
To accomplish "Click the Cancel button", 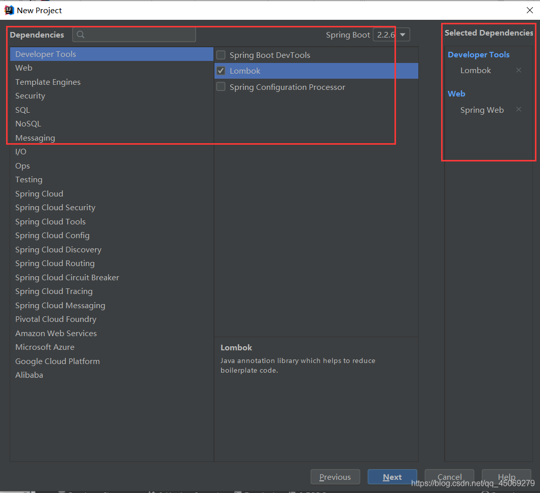I will [449, 477].
